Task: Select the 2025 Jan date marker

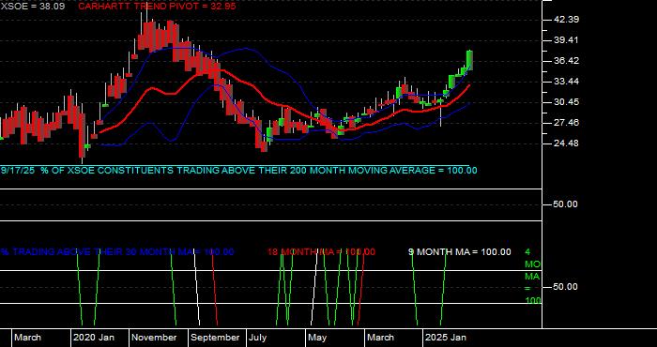Action: (x=447, y=338)
